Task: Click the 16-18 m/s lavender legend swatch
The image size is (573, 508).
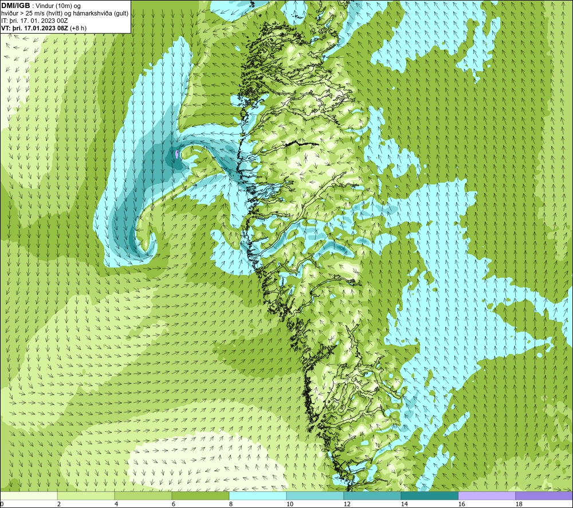Action: [486, 495]
